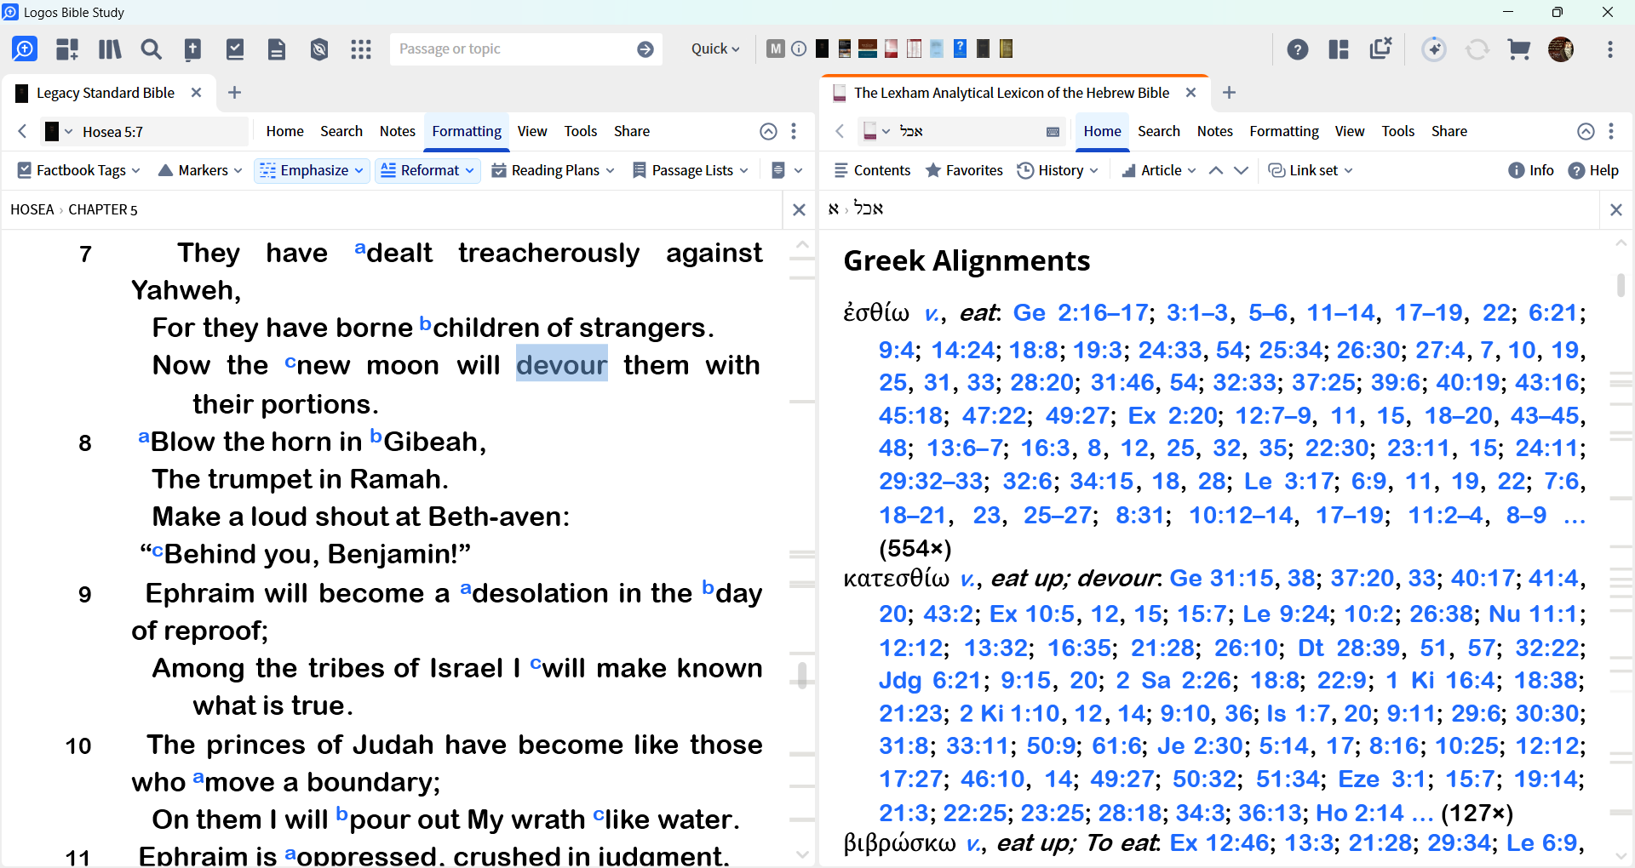Select the Legacy Standard Bible tab

(105, 93)
